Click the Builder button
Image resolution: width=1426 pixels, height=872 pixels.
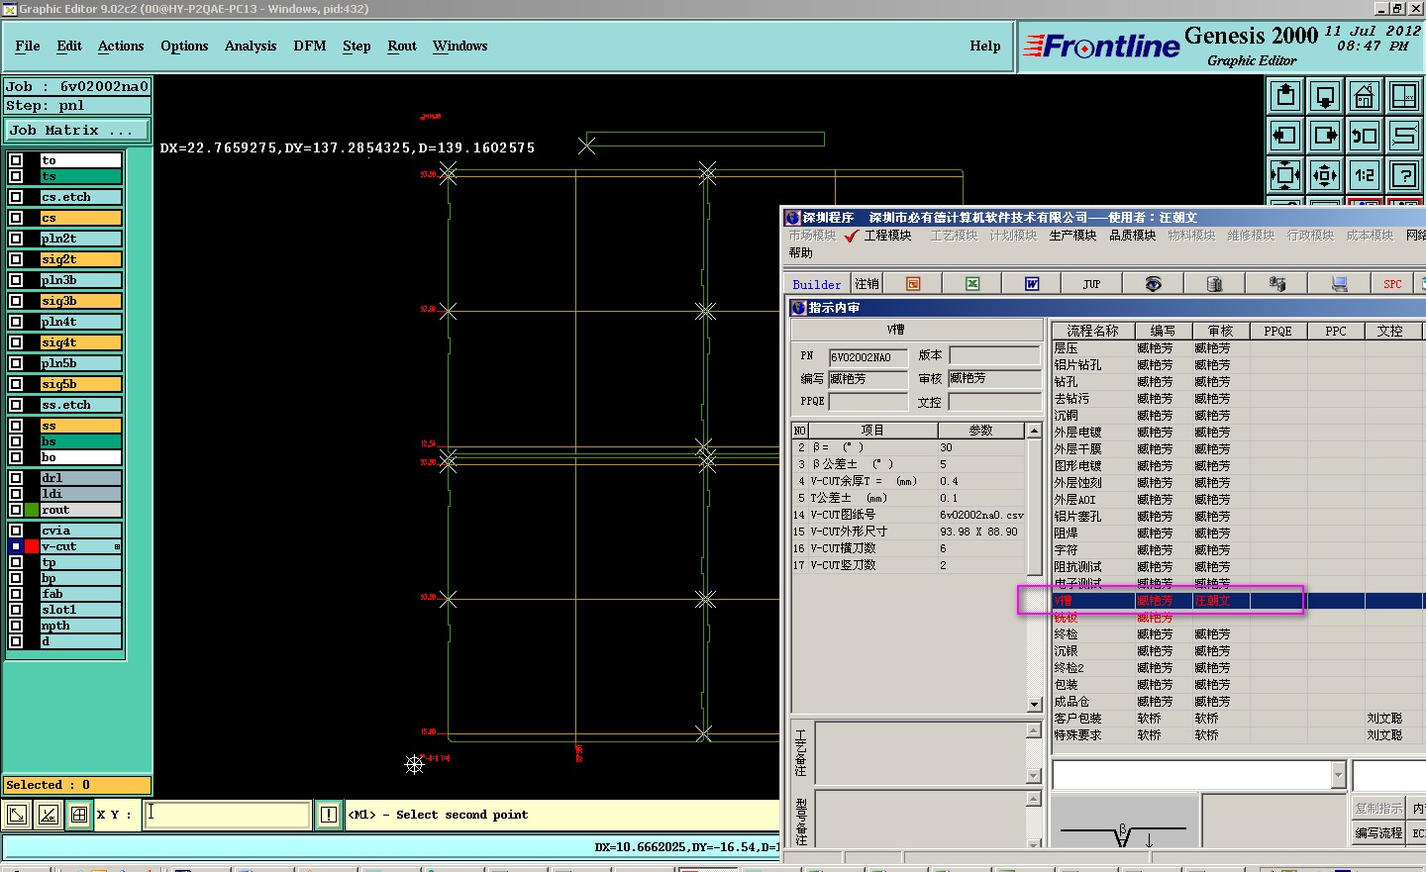pos(816,285)
